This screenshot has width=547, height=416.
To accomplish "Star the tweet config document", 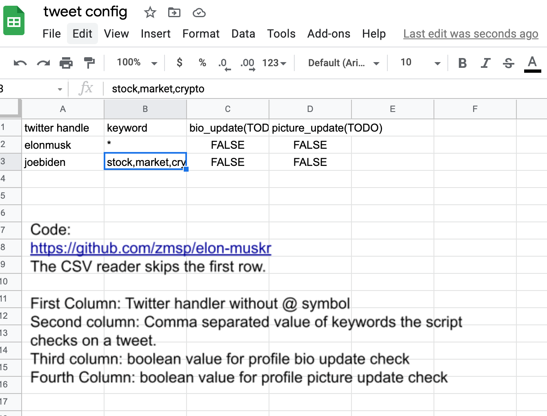I will (x=150, y=13).
